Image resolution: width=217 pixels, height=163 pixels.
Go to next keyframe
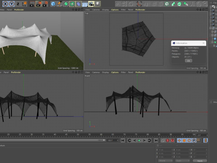pyautogui.click(x=149, y=140)
